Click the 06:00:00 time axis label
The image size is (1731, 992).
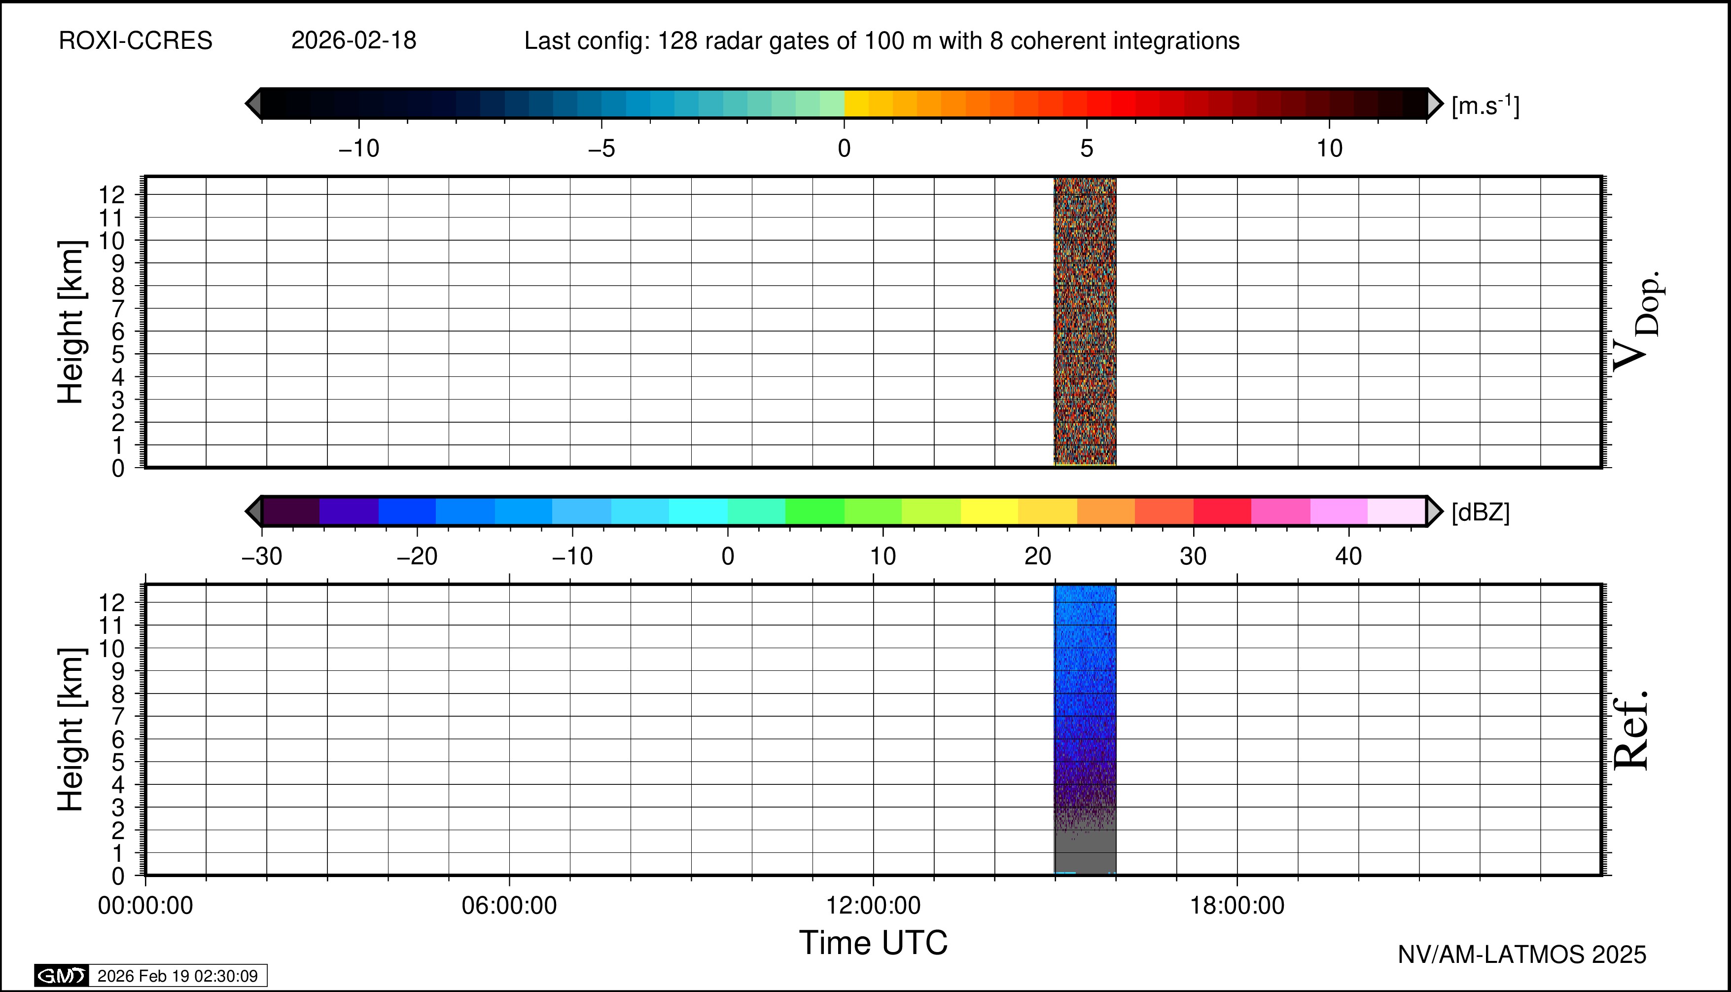pos(509,906)
